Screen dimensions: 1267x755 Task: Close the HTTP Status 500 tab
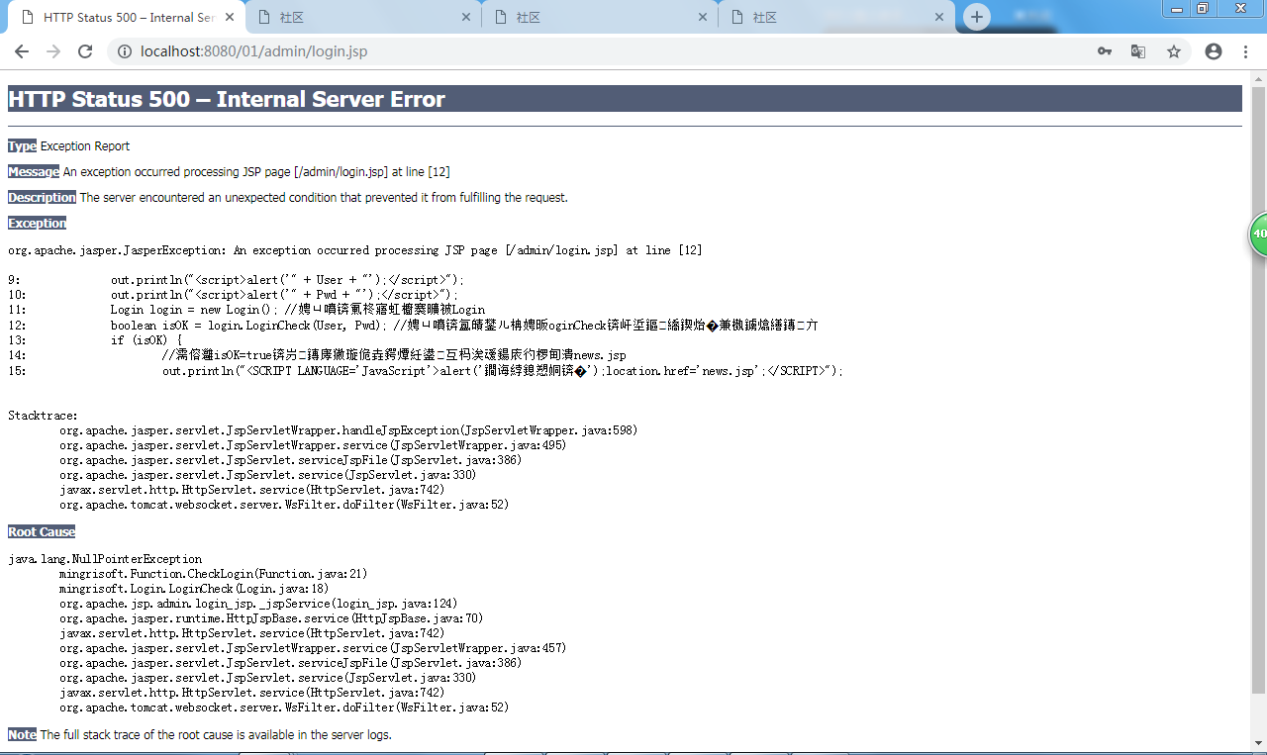tap(231, 17)
